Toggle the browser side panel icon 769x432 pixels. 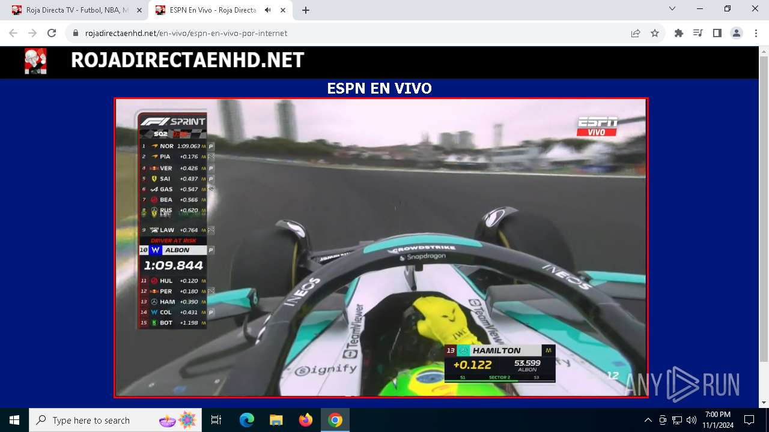pyautogui.click(x=717, y=33)
